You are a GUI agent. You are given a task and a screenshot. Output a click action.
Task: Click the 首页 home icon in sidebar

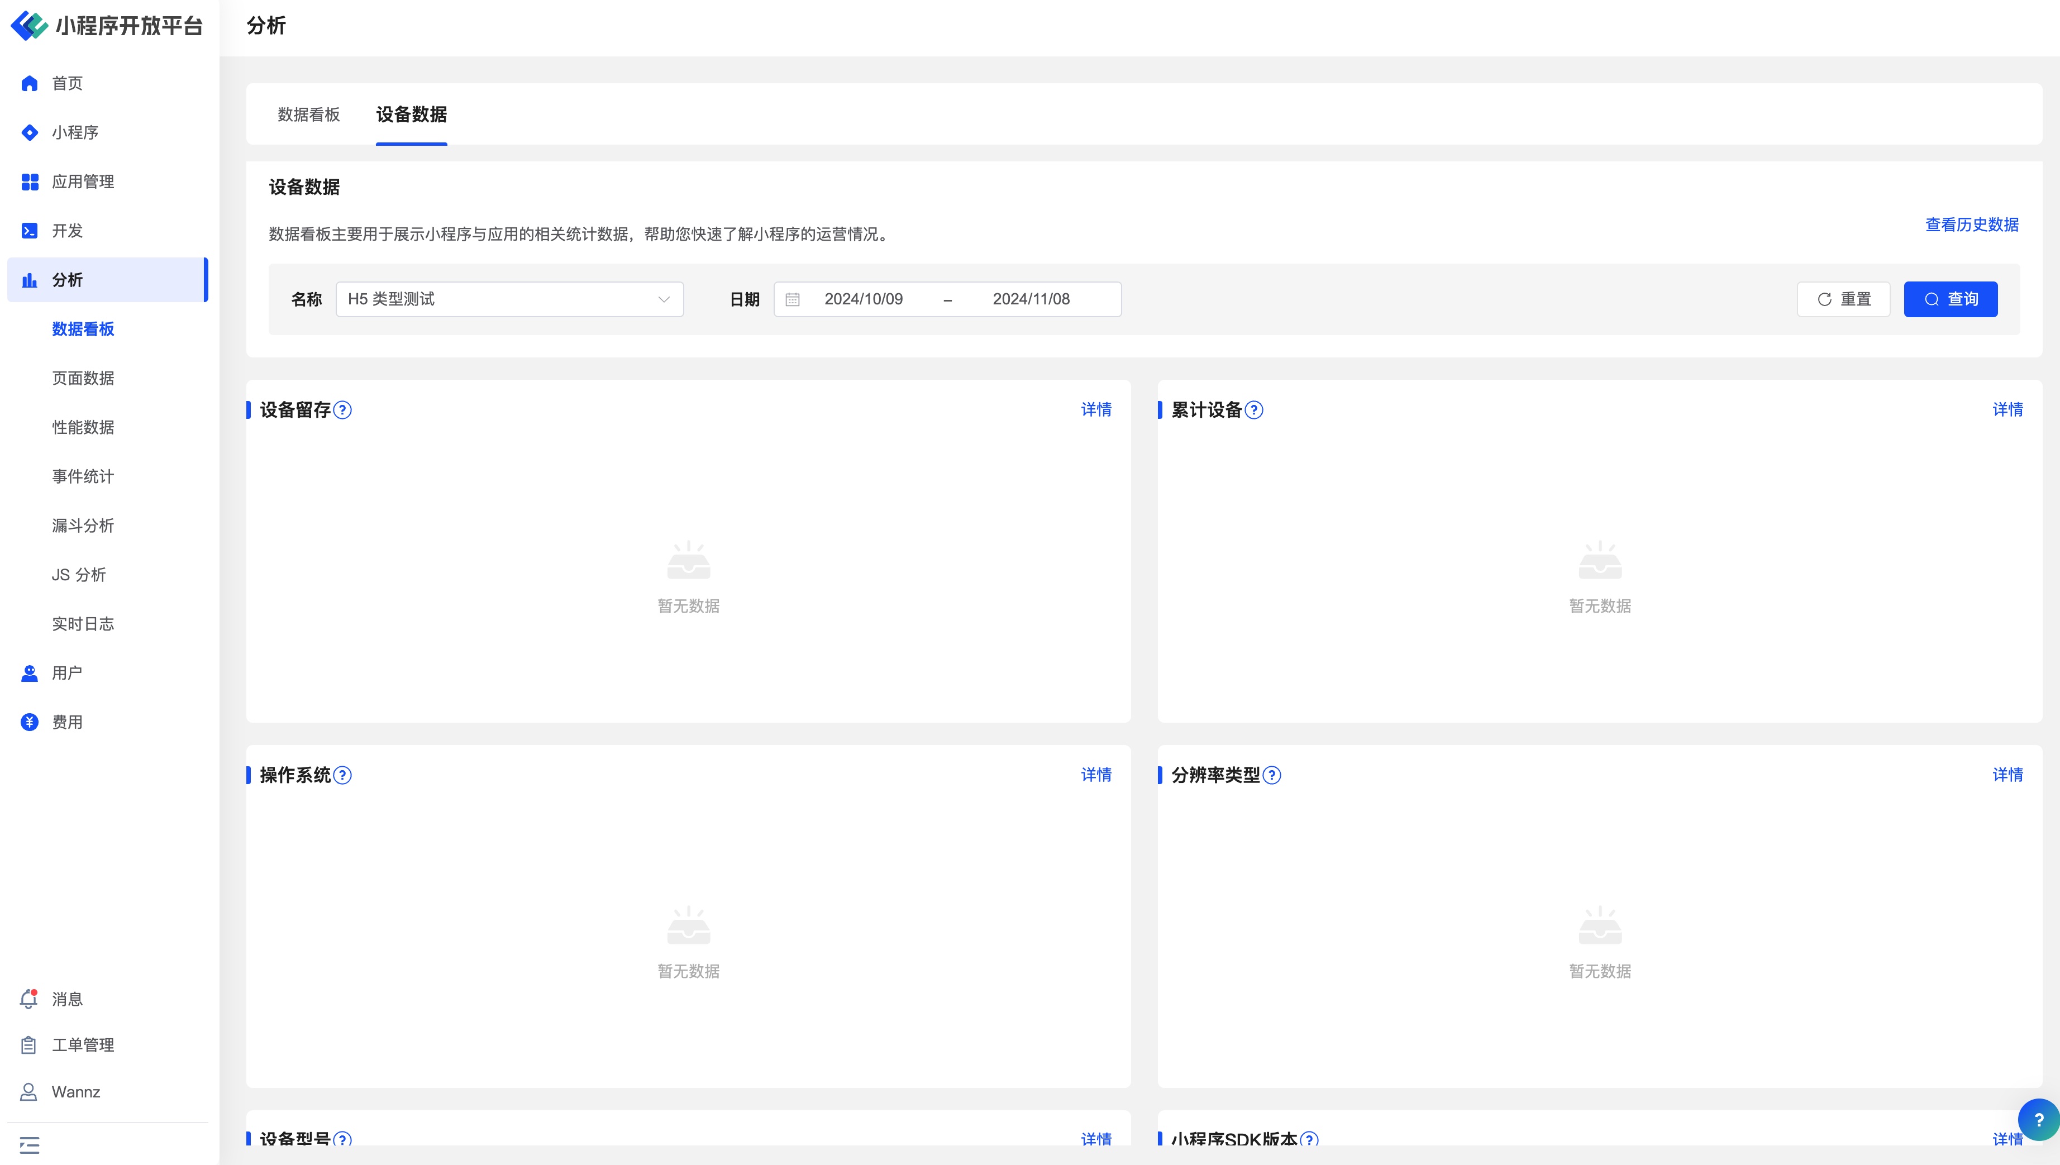[30, 83]
